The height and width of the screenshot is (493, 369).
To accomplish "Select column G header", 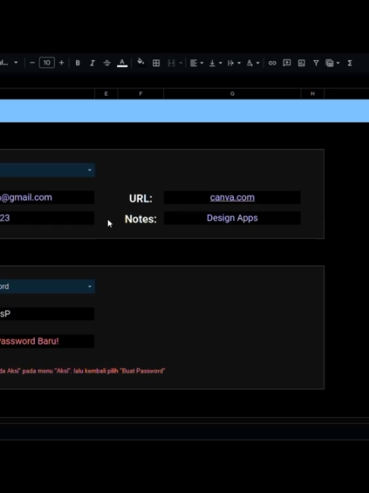I will tap(232, 94).
